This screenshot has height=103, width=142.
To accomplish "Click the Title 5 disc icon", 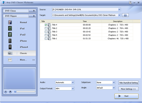I will (49, 35).
